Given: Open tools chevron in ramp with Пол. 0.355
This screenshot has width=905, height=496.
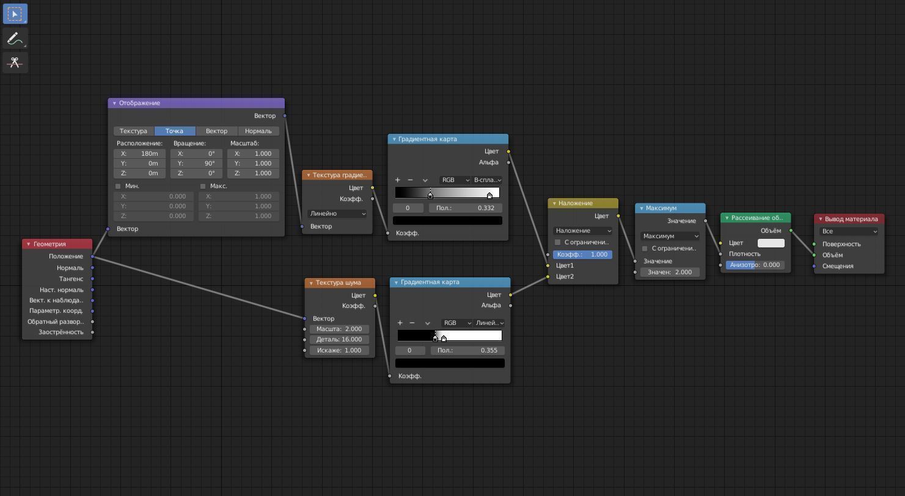Looking at the screenshot, I should pos(428,323).
